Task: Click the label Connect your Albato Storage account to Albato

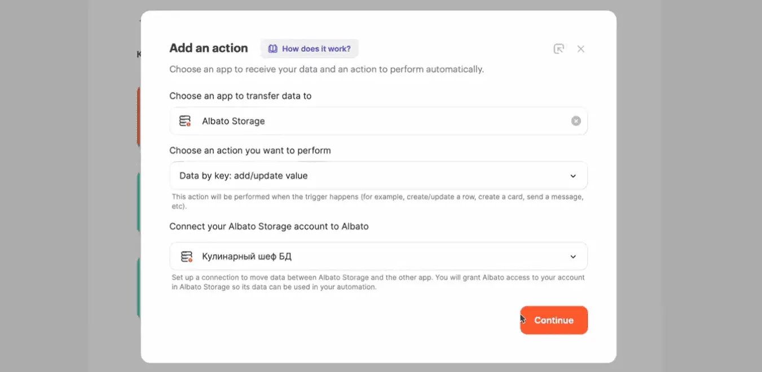Action: pyautogui.click(x=269, y=226)
